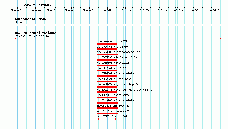Screen dimensions: 228x129
Task: Open the nsv6385533 (Sedlazeck2020) label
Action: point(117,57)
